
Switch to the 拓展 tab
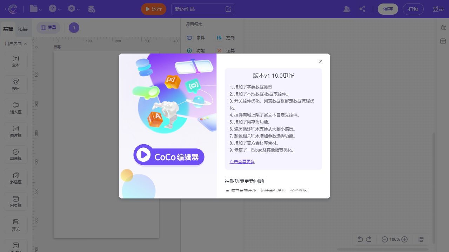pyautogui.click(x=23, y=29)
